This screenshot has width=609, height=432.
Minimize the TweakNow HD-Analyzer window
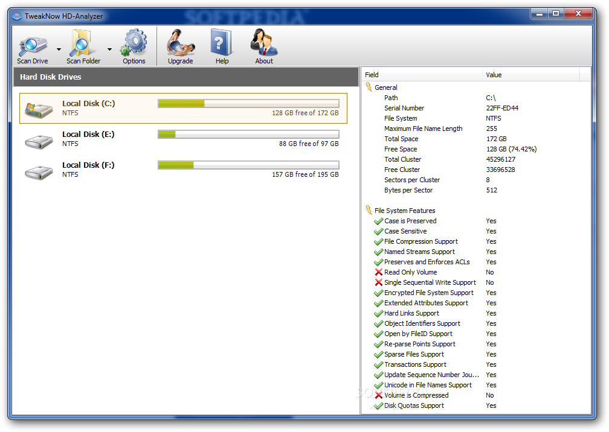pyautogui.click(x=539, y=13)
